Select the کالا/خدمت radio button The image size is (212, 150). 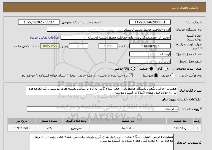tap(133, 69)
